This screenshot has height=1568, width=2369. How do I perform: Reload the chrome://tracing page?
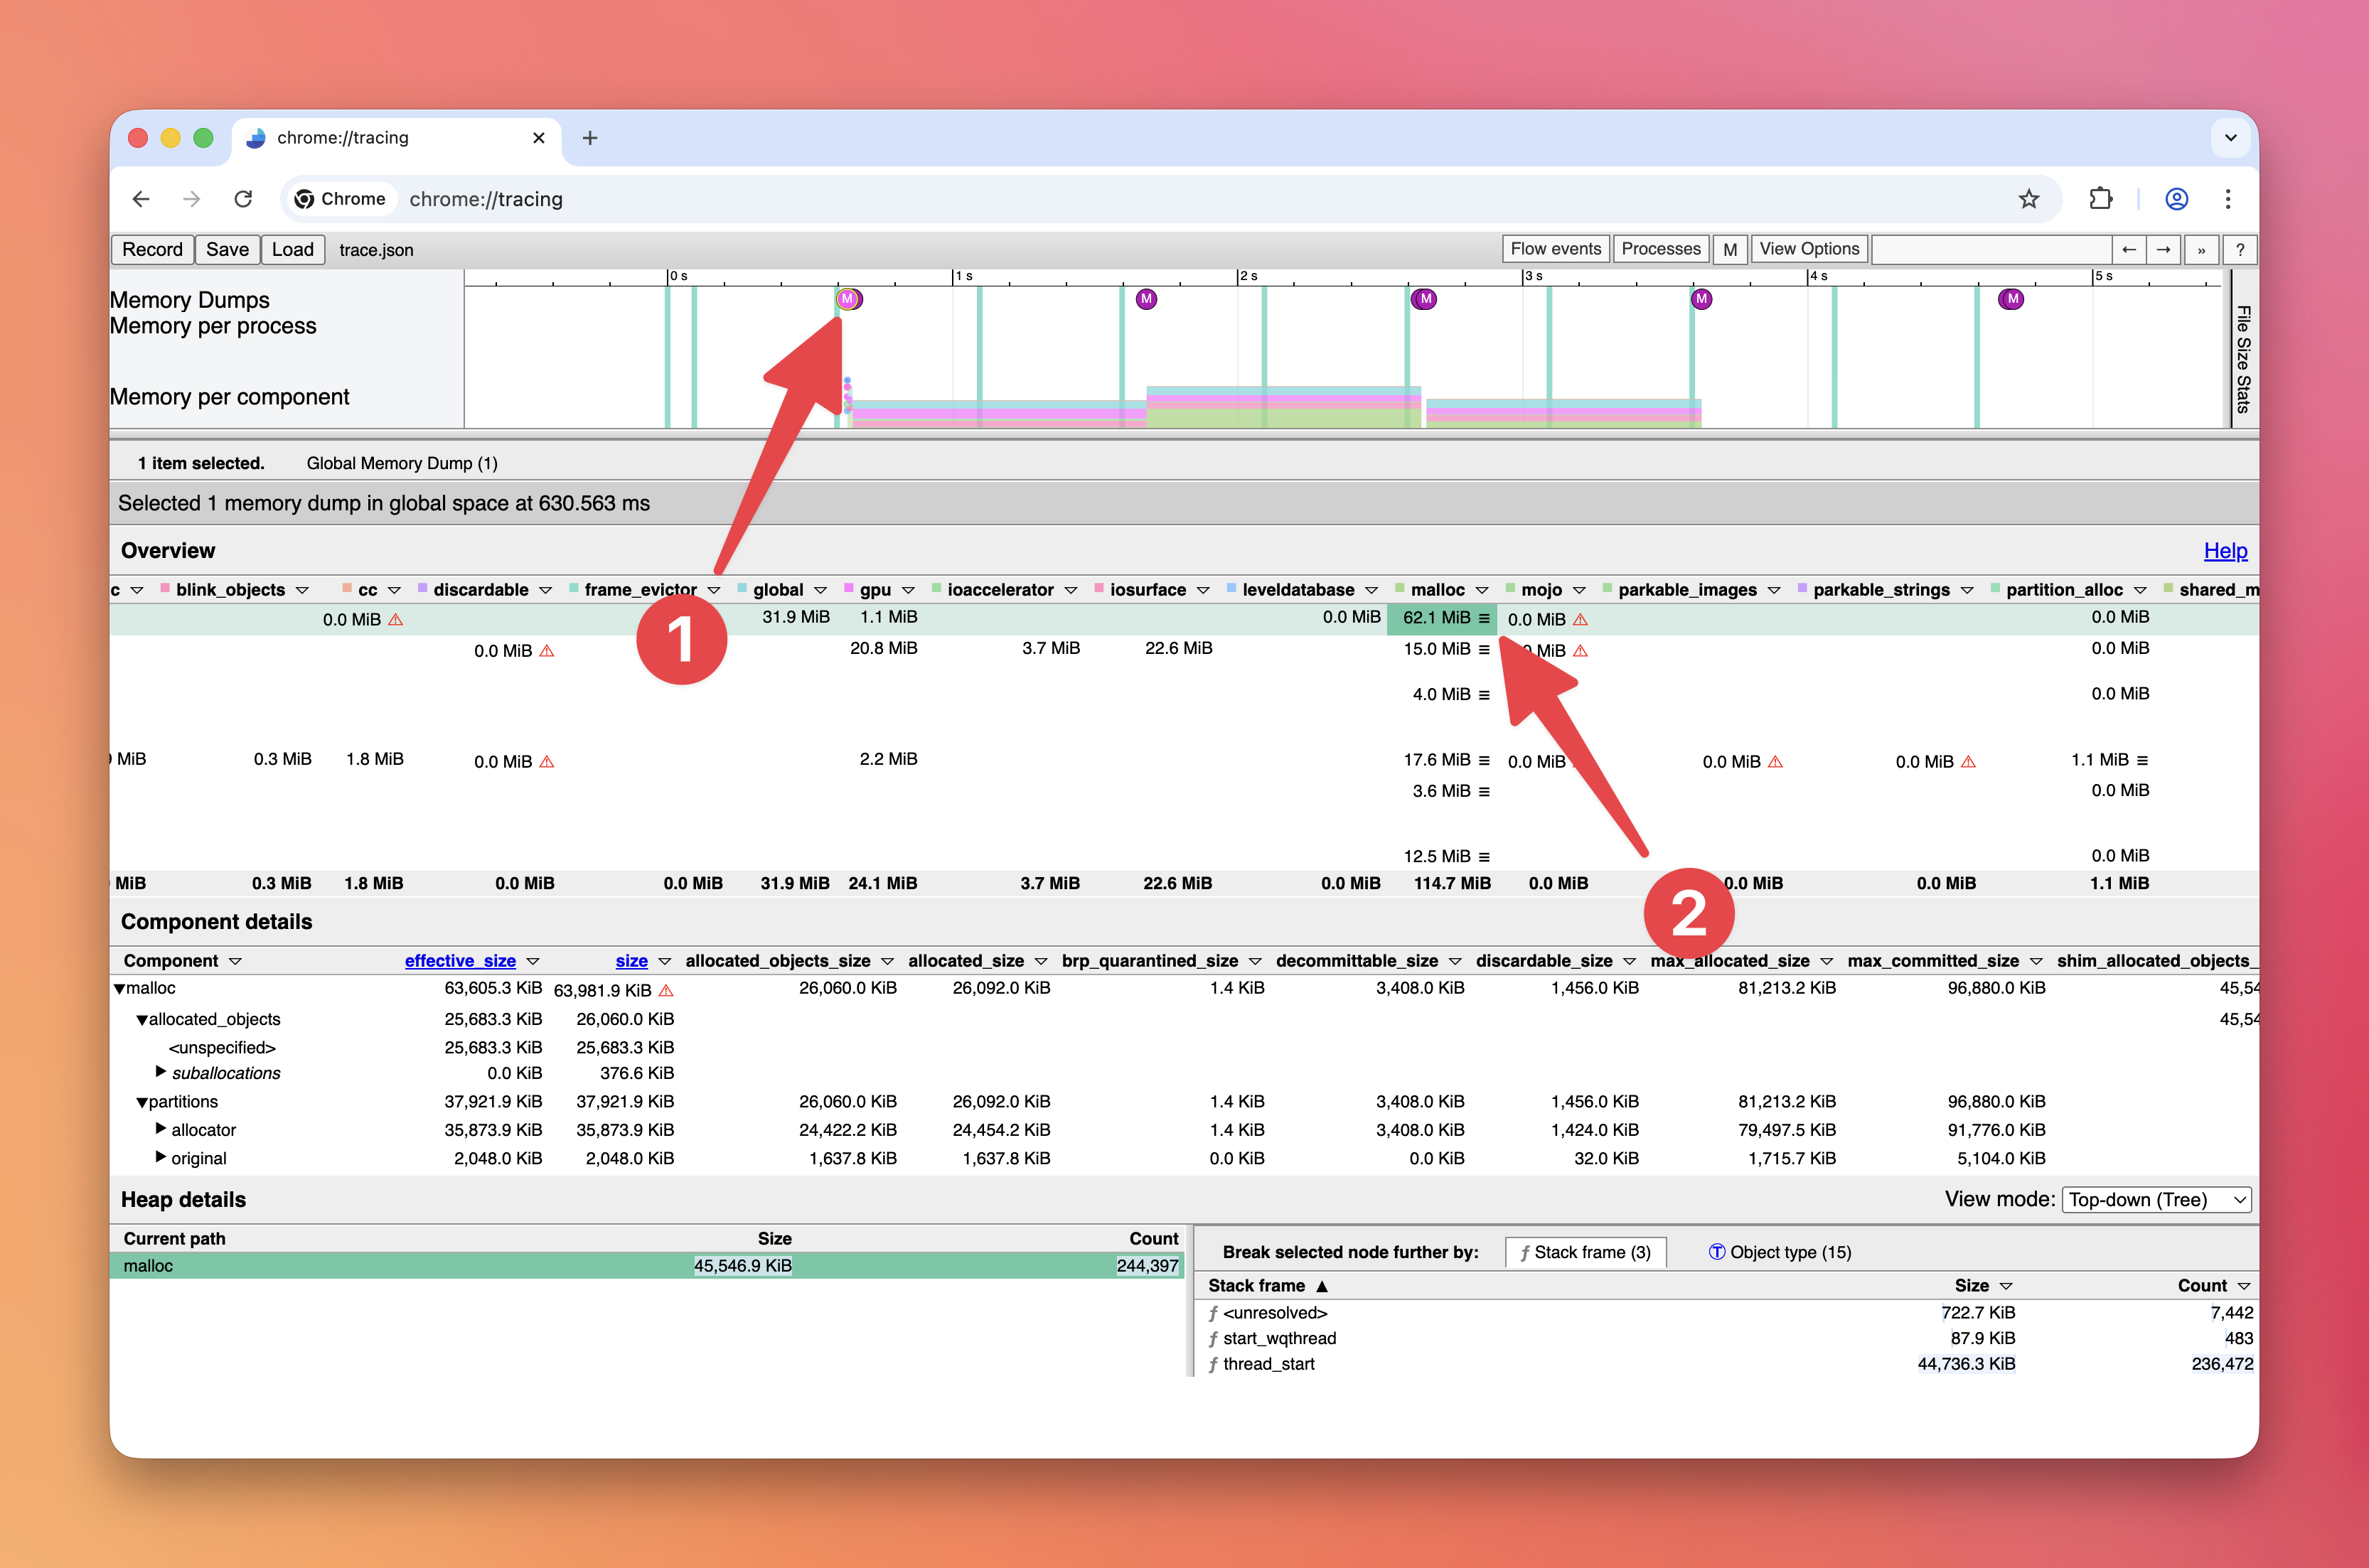click(x=243, y=199)
